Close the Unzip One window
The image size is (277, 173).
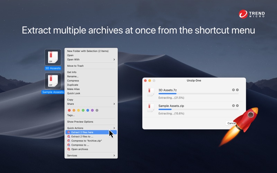(x=145, y=81)
